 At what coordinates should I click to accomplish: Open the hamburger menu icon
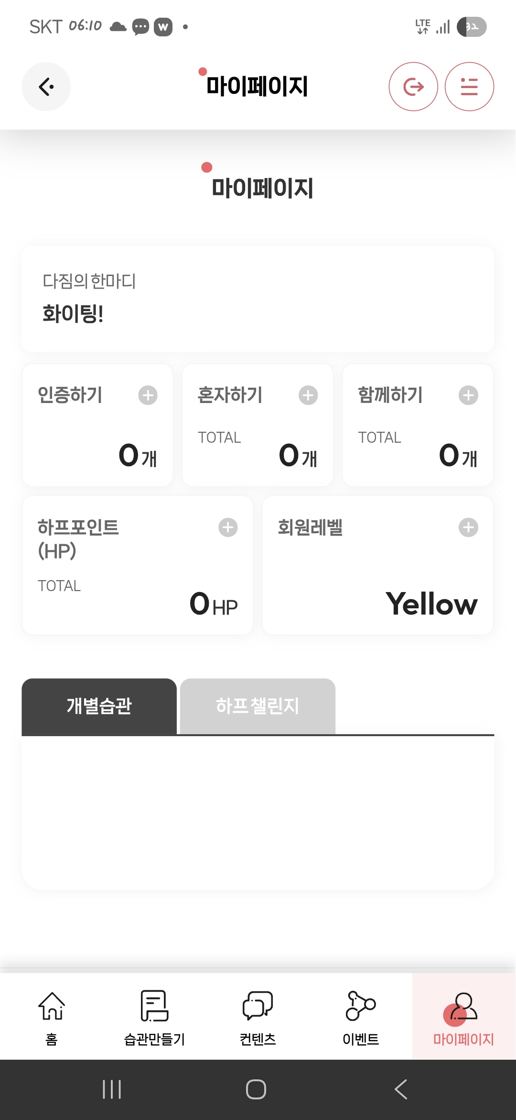pos(469,87)
